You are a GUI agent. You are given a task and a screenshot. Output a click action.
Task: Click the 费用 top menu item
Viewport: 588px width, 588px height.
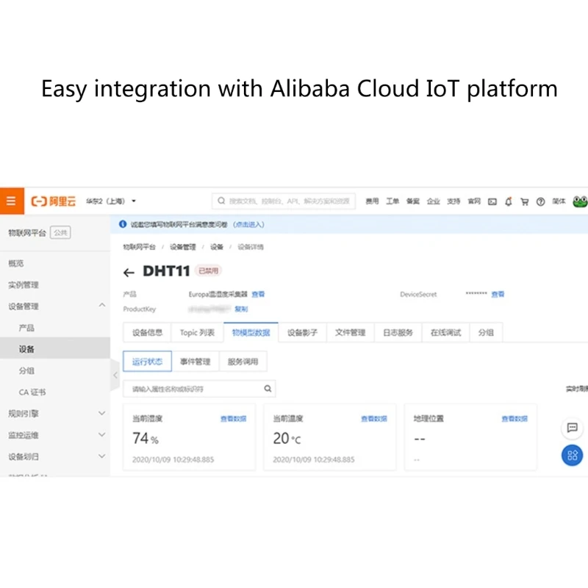pyautogui.click(x=372, y=201)
